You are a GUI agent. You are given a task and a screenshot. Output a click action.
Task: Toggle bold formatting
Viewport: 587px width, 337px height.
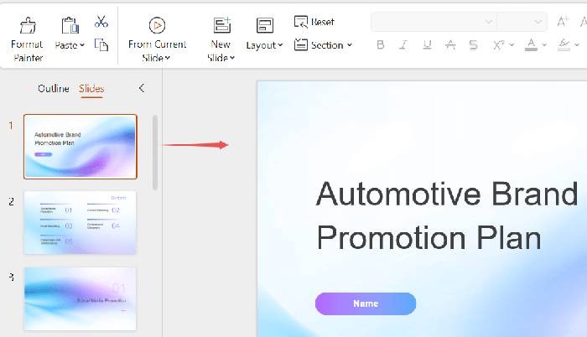pyautogui.click(x=381, y=45)
